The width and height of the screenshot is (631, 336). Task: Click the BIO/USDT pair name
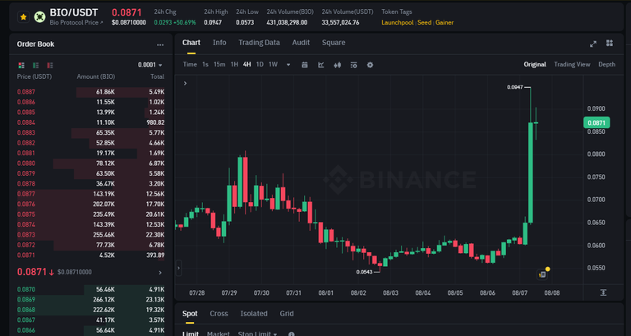[74, 12]
